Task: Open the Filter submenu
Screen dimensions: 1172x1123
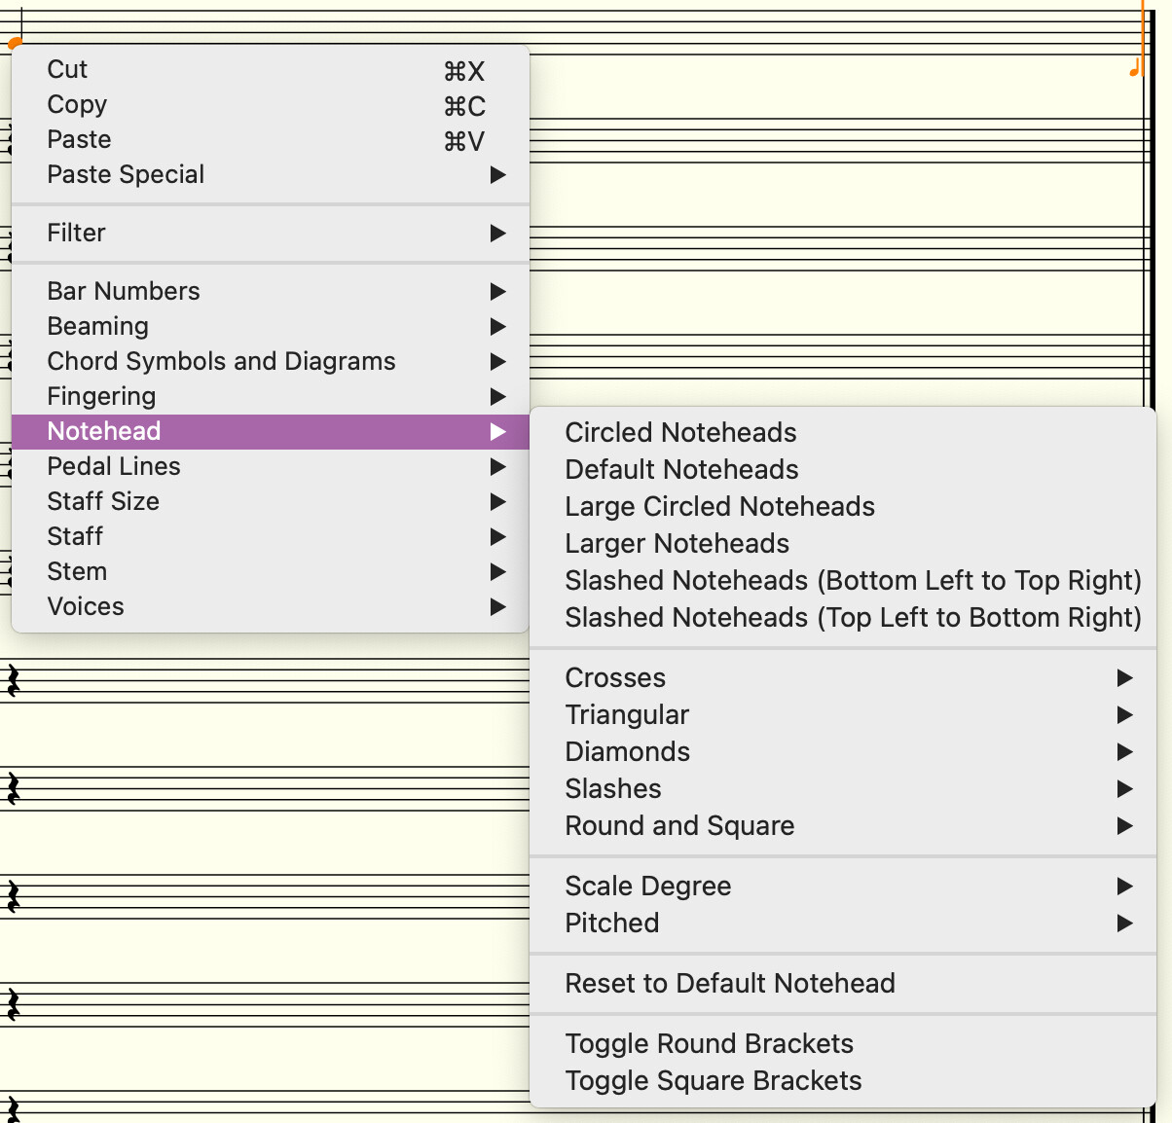Action: pyautogui.click(x=75, y=233)
